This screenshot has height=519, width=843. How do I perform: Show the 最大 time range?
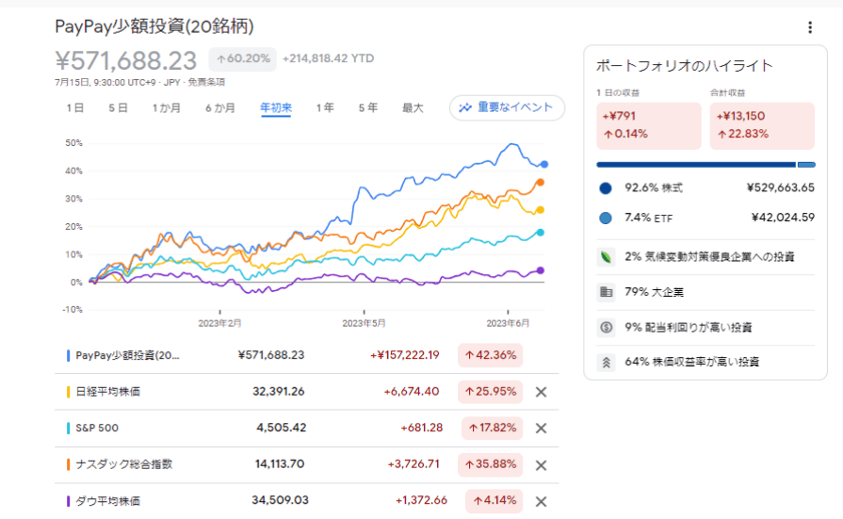coord(413,108)
